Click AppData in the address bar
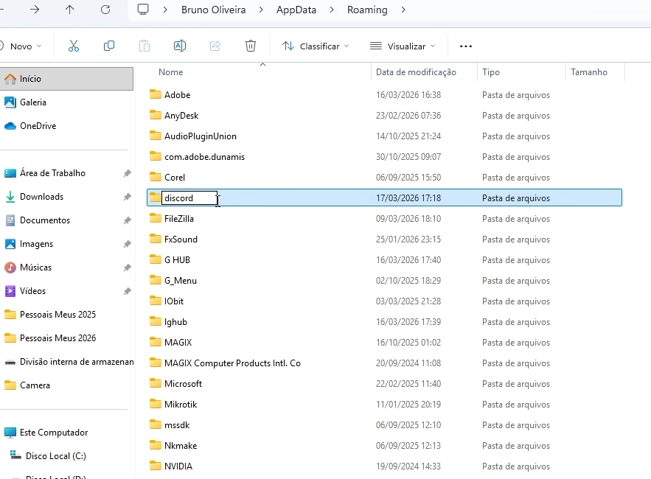651x479 pixels. pos(296,10)
